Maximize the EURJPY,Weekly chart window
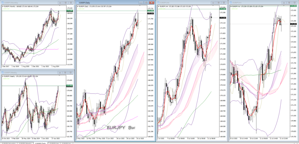This screenshot has height=144, width=299. coord(65,73)
